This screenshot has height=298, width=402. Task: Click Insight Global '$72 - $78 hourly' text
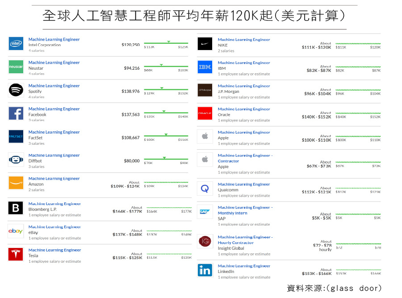click(x=322, y=247)
